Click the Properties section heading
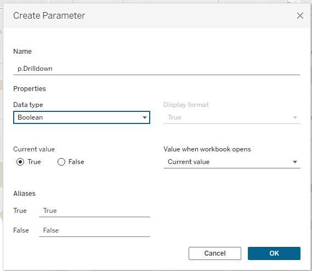The width and height of the screenshot is (312, 271). [30, 89]
